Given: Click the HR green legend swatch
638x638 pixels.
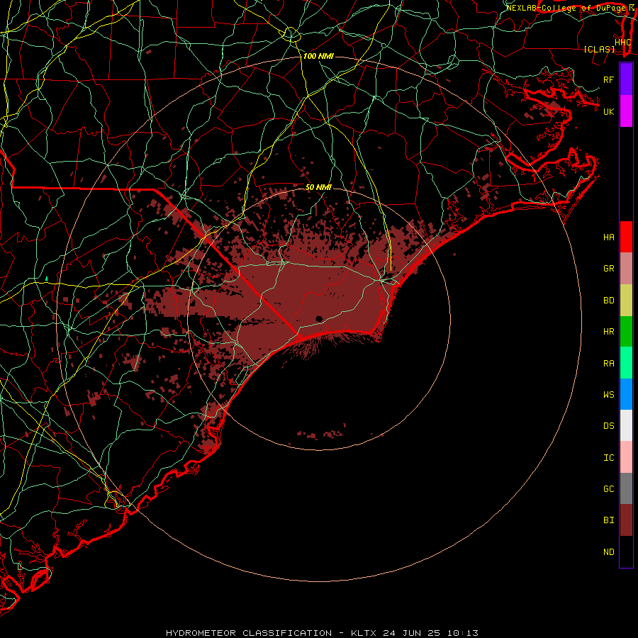Looking at the screenshot, I should pos(626,331).
